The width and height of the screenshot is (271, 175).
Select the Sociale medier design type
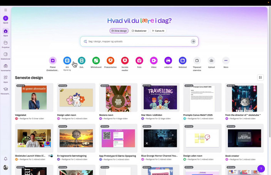click(x=125, y=60)
